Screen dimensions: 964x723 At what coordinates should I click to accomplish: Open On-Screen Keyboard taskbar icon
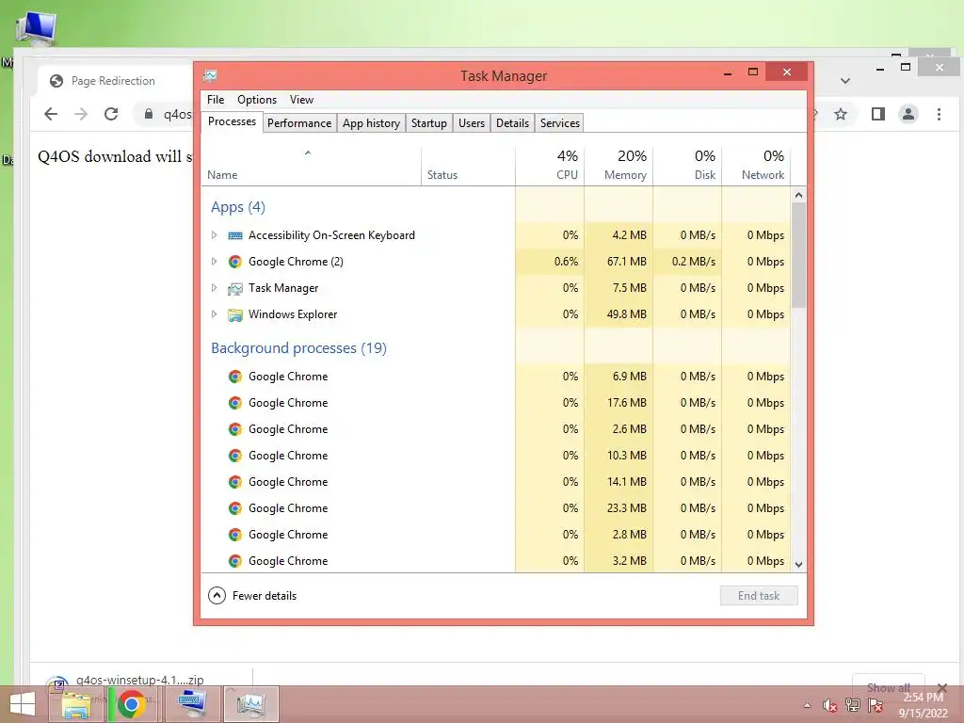[x=191, y=704]
